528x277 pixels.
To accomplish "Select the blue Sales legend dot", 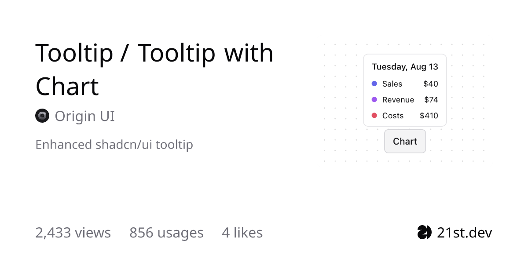I will [x=374, y=84].
